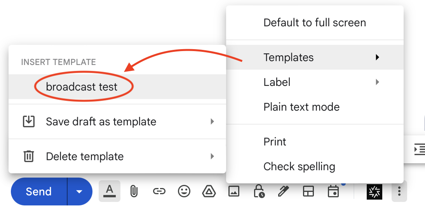Open the black starburst extension icon
Screen dimensions: 425x212
tap(374, 191)
